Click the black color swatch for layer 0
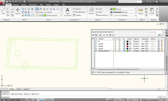Image resolution: width=168 pixels, height=101 pixels. point(127,41)
